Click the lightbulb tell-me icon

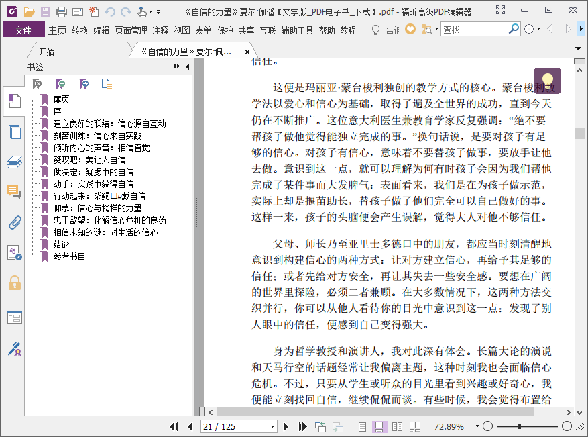coord(375,30)
